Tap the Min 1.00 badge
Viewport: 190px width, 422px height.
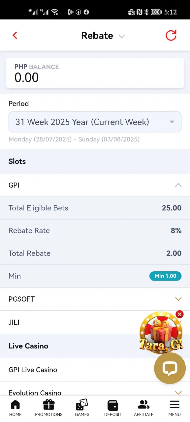coord(165,276)
